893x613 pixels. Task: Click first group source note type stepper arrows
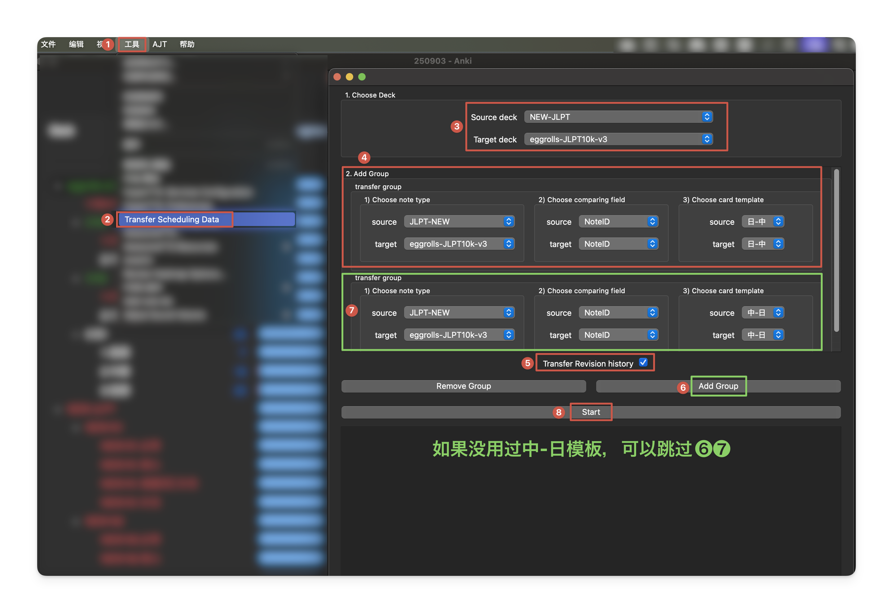508,222
